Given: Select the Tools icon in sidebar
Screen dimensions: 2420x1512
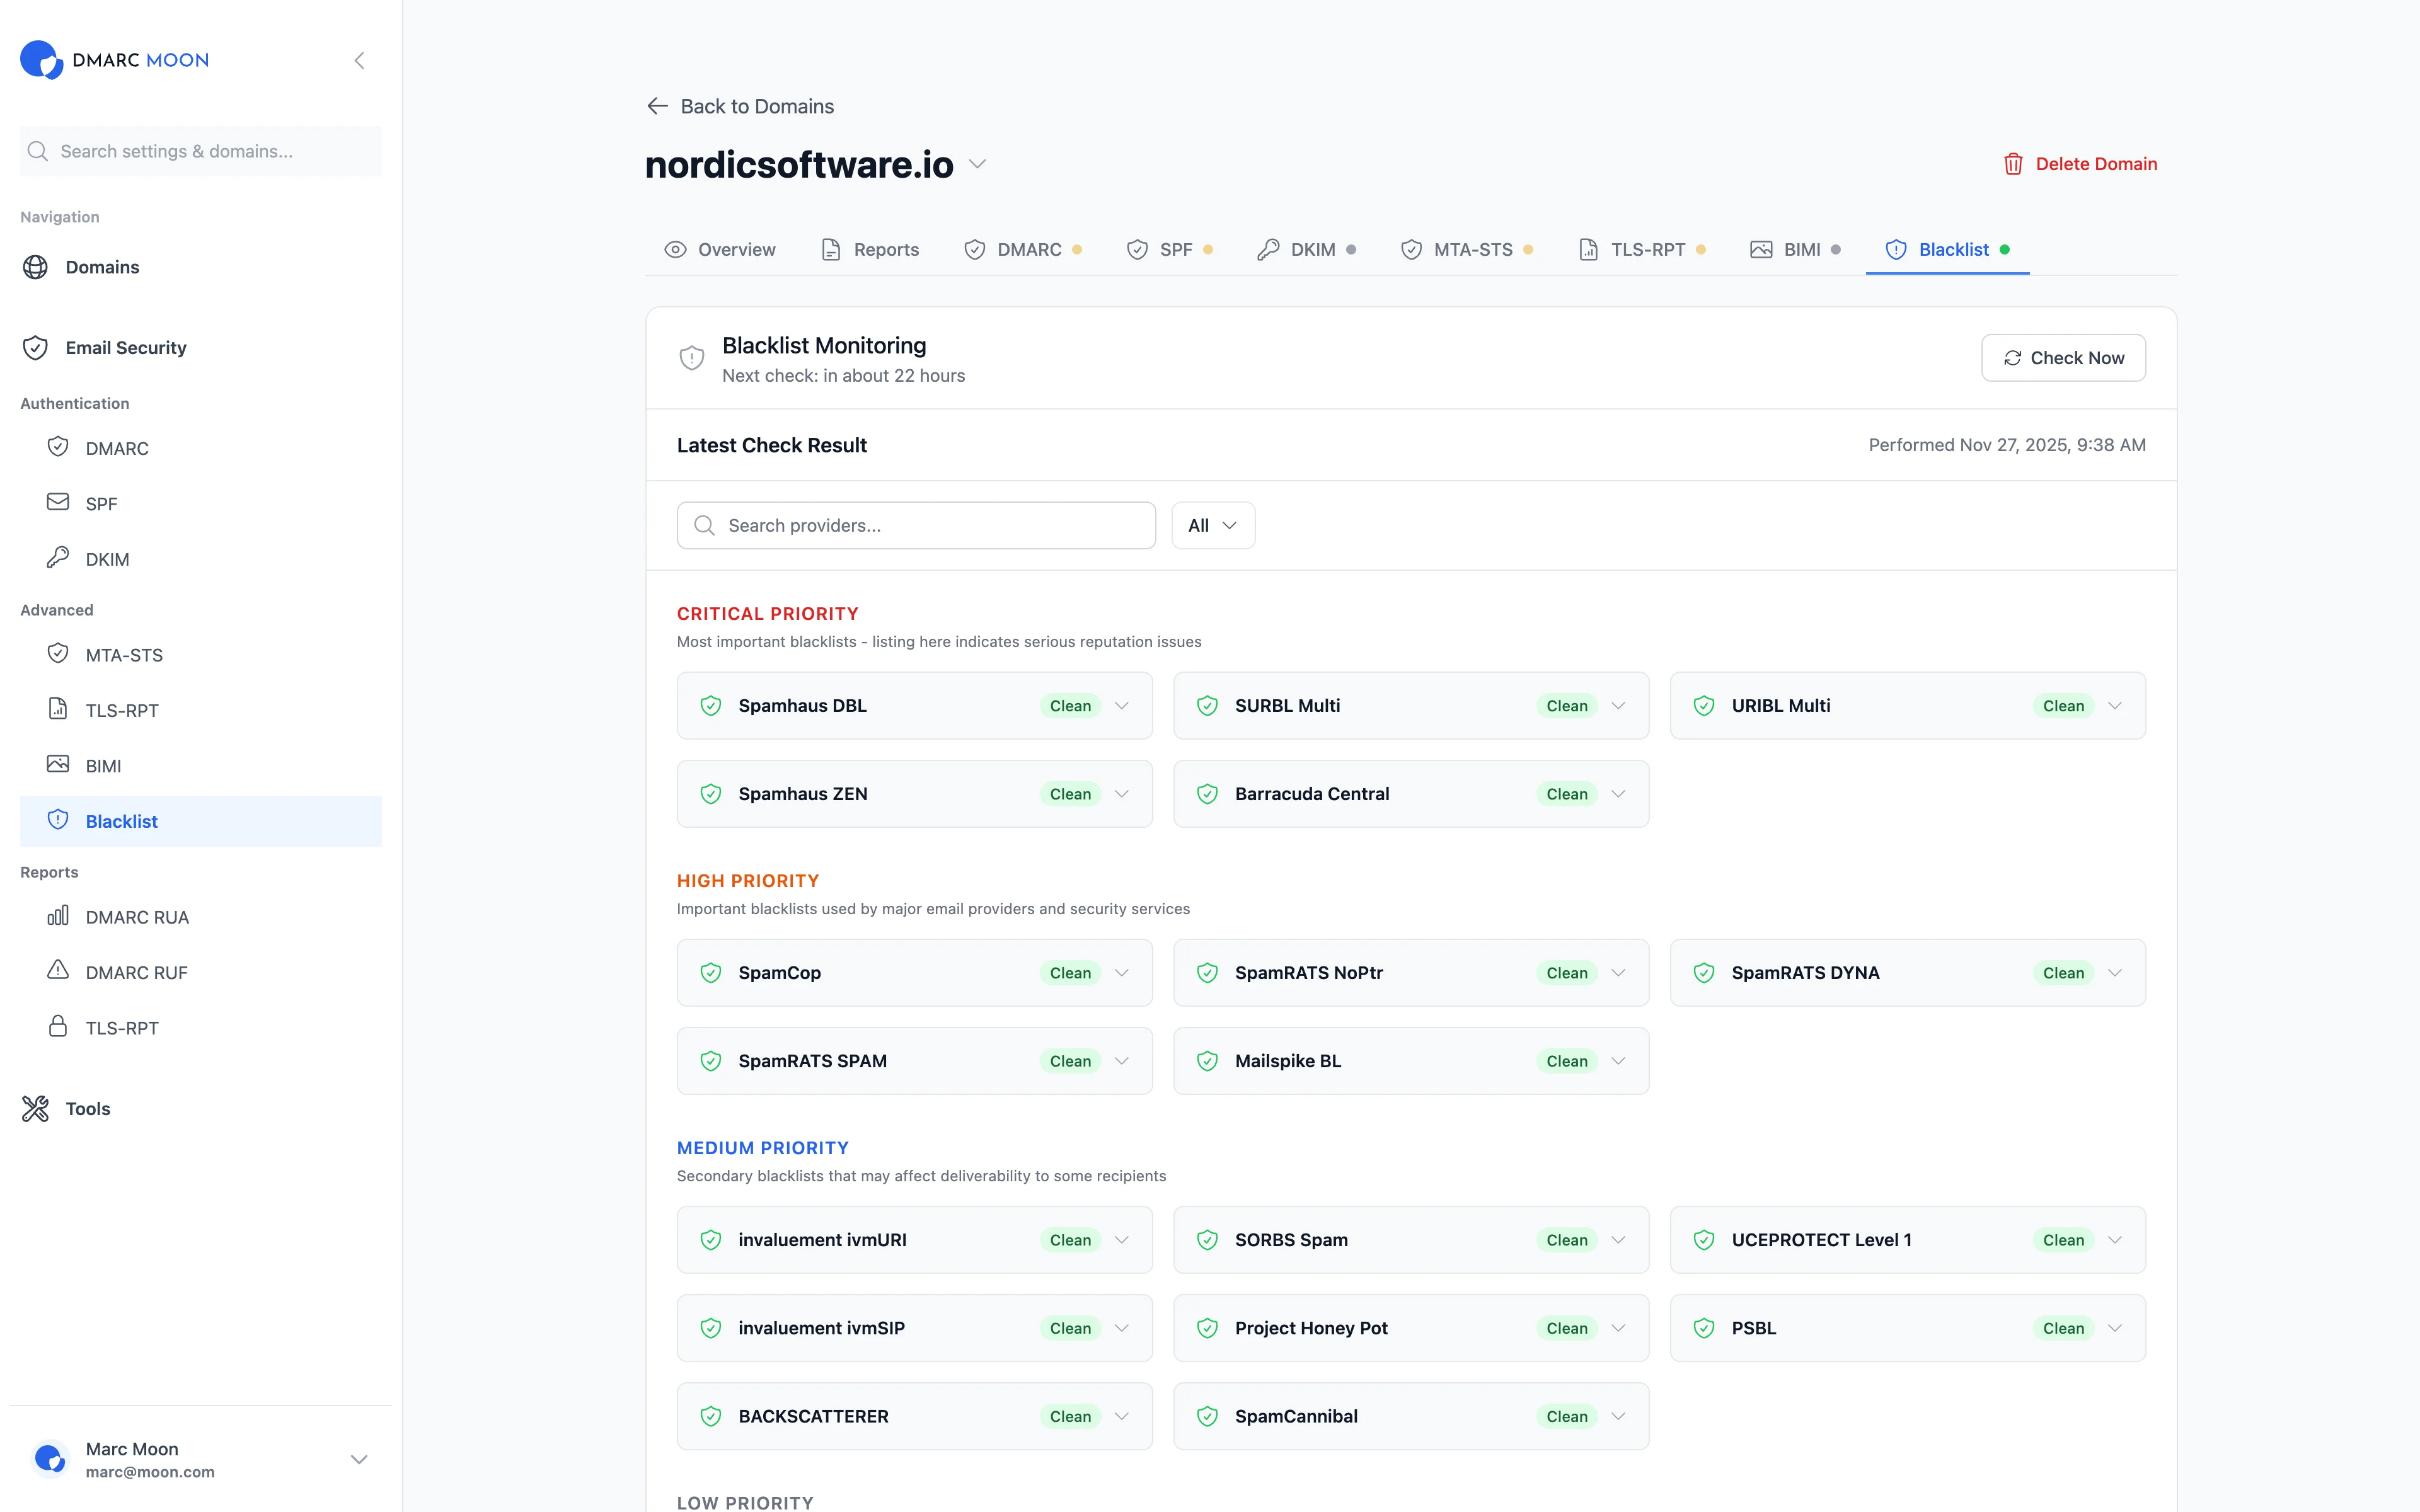Looking at the screenshot, I should pyautogui.click(x=35, y=1108).
